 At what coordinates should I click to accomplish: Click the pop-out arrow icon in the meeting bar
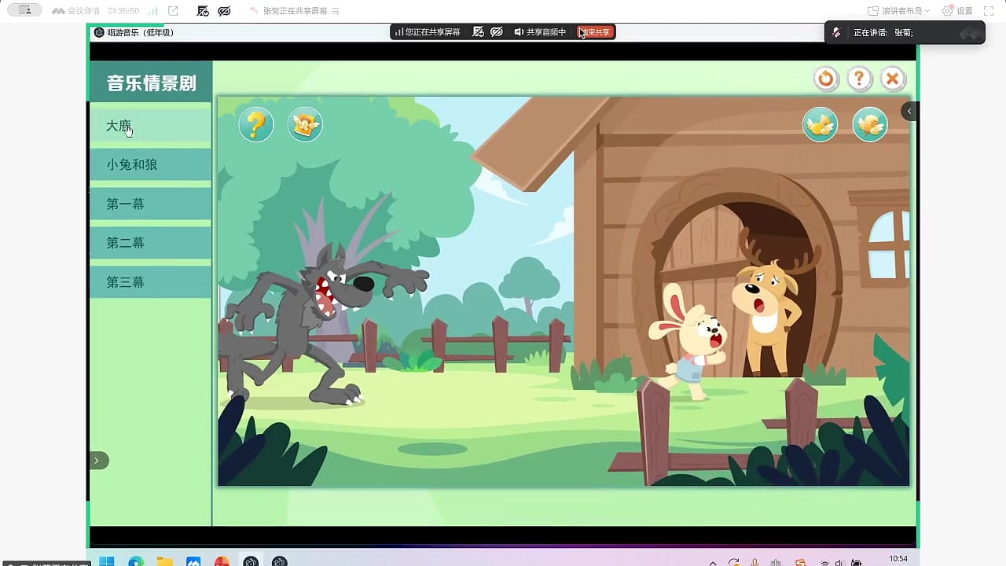(x=173, y=11)
